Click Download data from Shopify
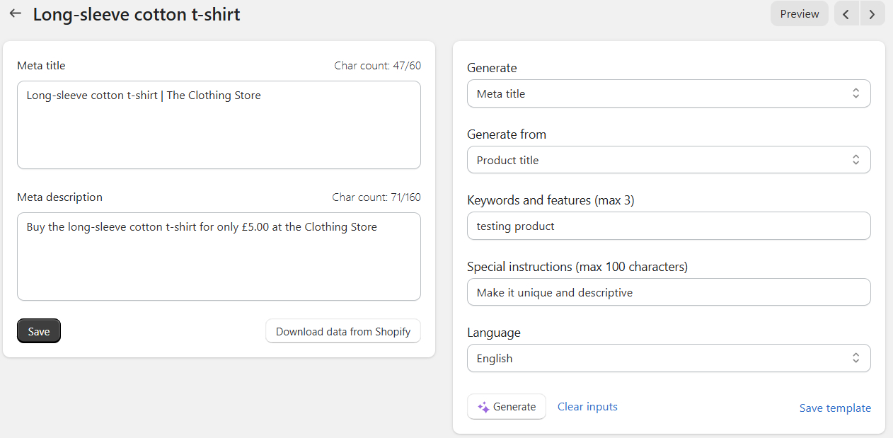This screenshot has height=438, width=893. 343,331
